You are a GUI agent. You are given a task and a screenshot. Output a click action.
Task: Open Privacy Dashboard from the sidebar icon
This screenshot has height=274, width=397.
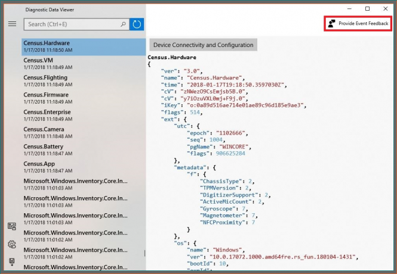[x=12, y=226]
